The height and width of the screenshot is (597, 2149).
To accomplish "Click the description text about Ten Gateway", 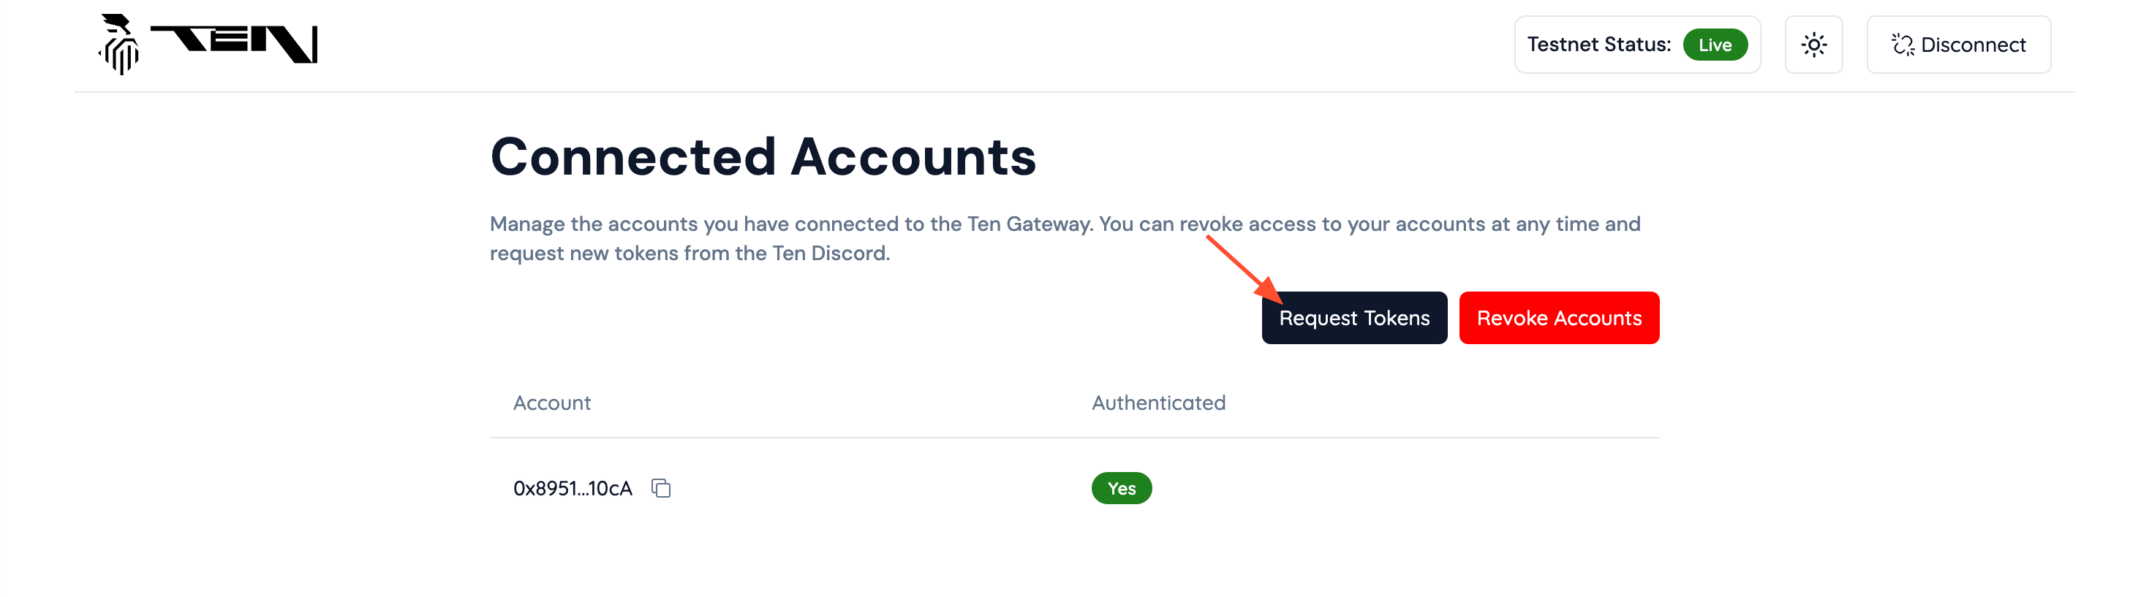I will tap(1065, 238).
